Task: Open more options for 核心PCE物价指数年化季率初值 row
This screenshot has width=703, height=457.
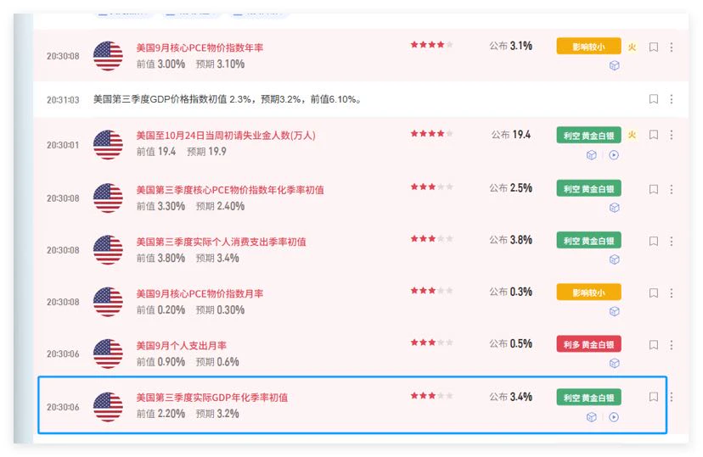Action: (x=672, y=189)
